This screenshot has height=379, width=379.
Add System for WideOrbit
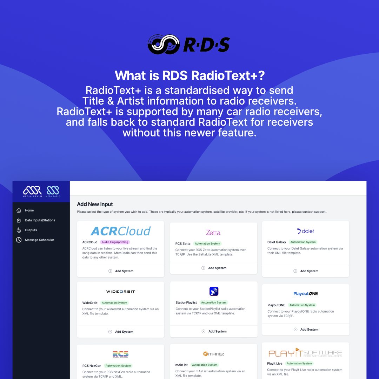click(x=121, y=332)
